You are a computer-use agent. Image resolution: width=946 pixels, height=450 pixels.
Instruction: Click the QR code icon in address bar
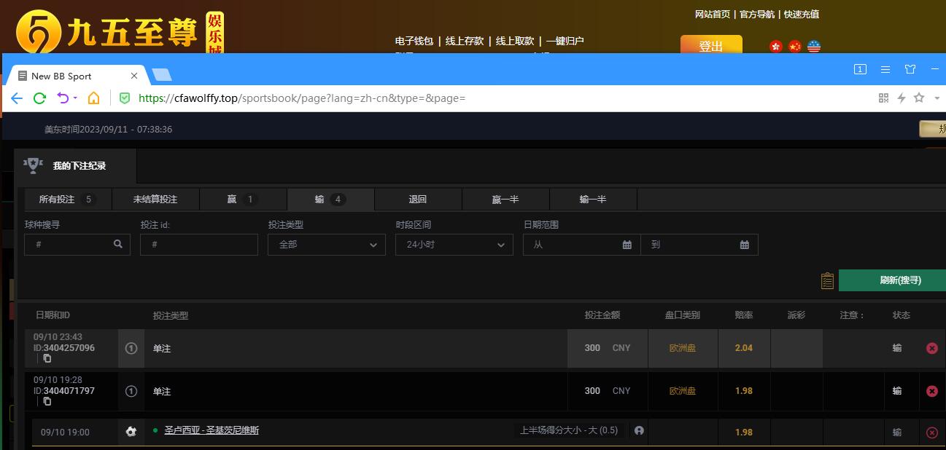(883, 98)
